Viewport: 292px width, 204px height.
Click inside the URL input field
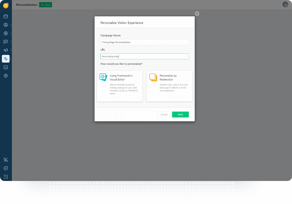click(144, 56)
